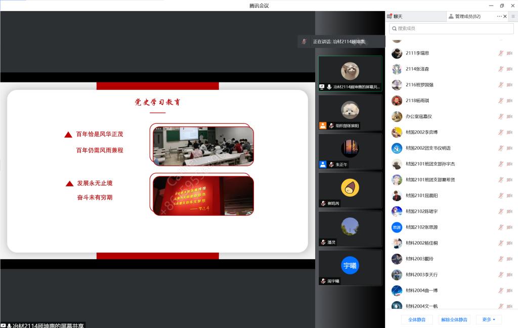Open the 更多 dropdown at panel bottom
Screen dimensions: 518x328
coord(489,319)
